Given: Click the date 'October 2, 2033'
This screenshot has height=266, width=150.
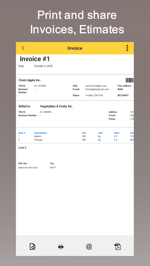Looking at the screenshot, I should [x=43, y=66].
